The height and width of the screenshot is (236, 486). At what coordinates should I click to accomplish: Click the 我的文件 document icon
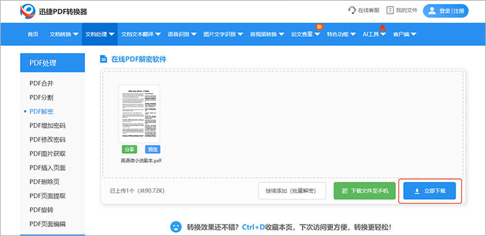click(390, 10)
